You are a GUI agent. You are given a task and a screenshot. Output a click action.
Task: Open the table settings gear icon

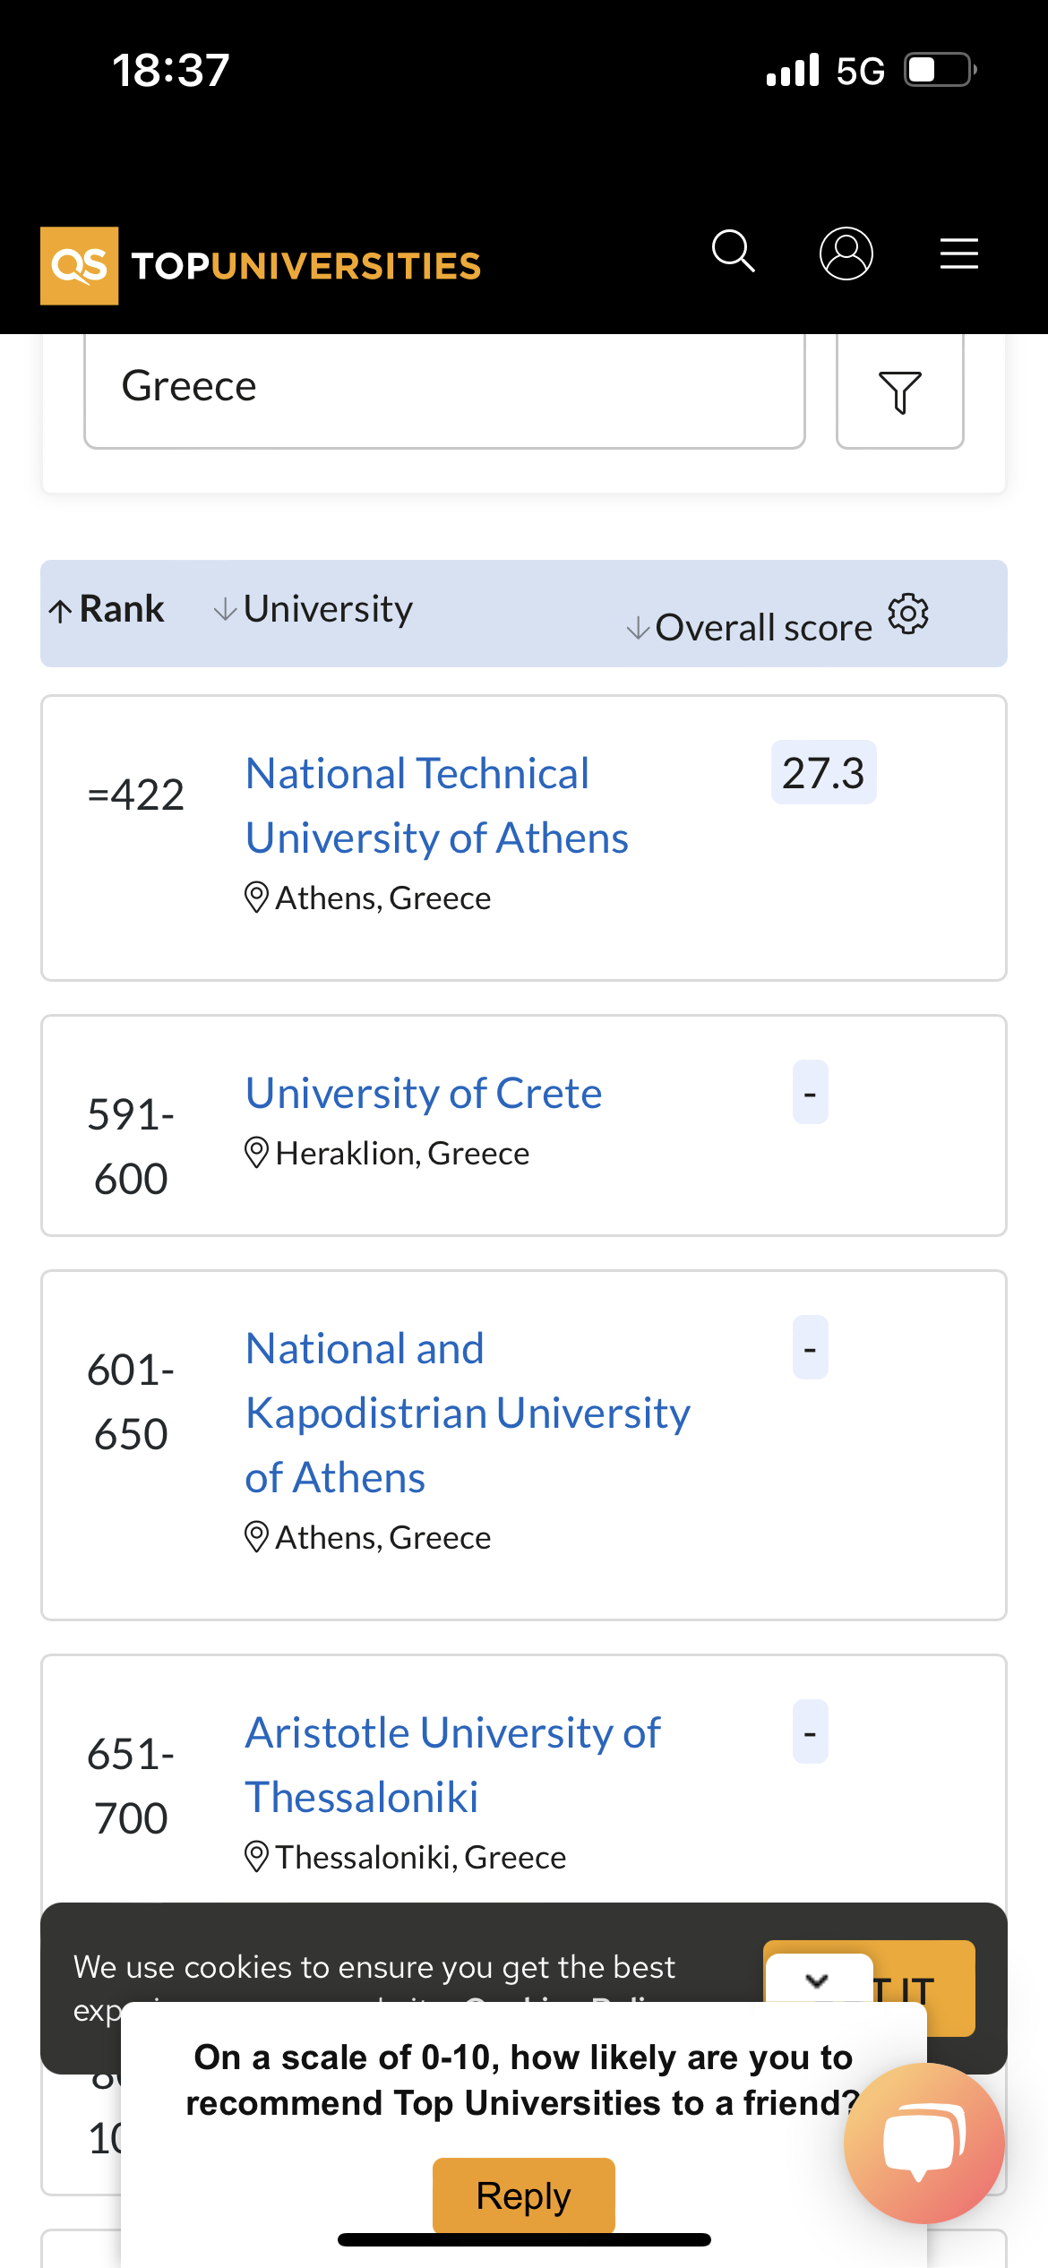click(908, 614)
